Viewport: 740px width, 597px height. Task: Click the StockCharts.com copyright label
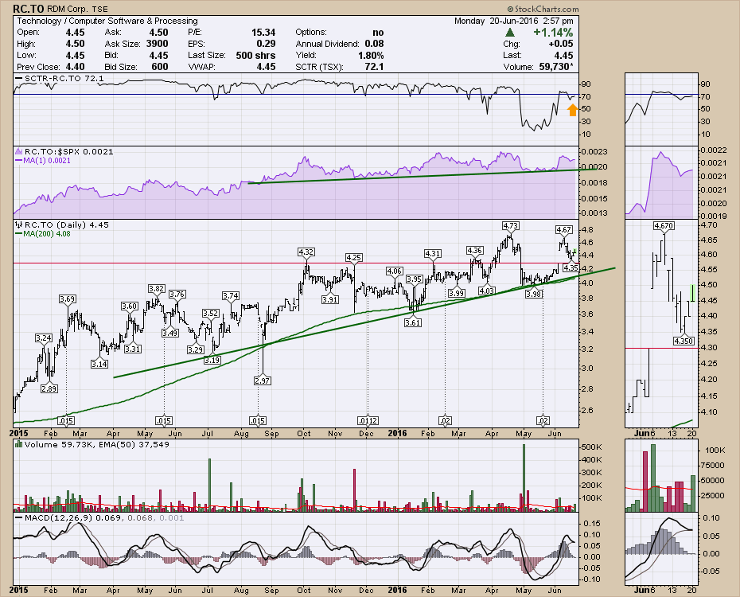click(543, 9)
